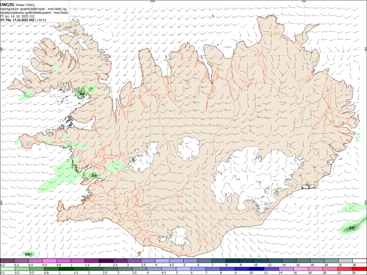Click the 0.6 precipitation label in the bottom-left sea
Image resolution: width=367 pixels, height=275 pixels.
pyautogui.click(x=28, y=254)
